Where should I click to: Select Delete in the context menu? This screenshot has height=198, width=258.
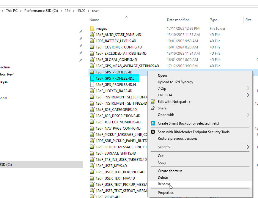[x=163, y=177]
